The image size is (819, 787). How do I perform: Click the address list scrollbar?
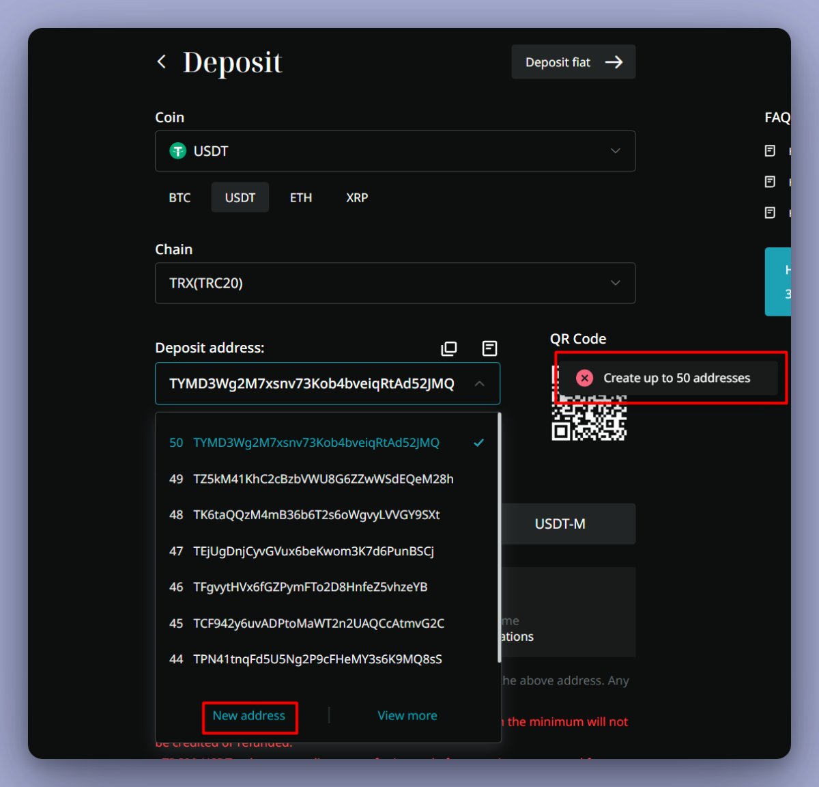click(500, 538)
